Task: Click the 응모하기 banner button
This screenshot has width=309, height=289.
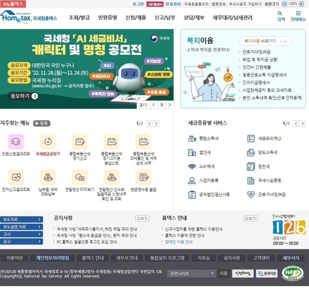Action: [x=23, y=96]
